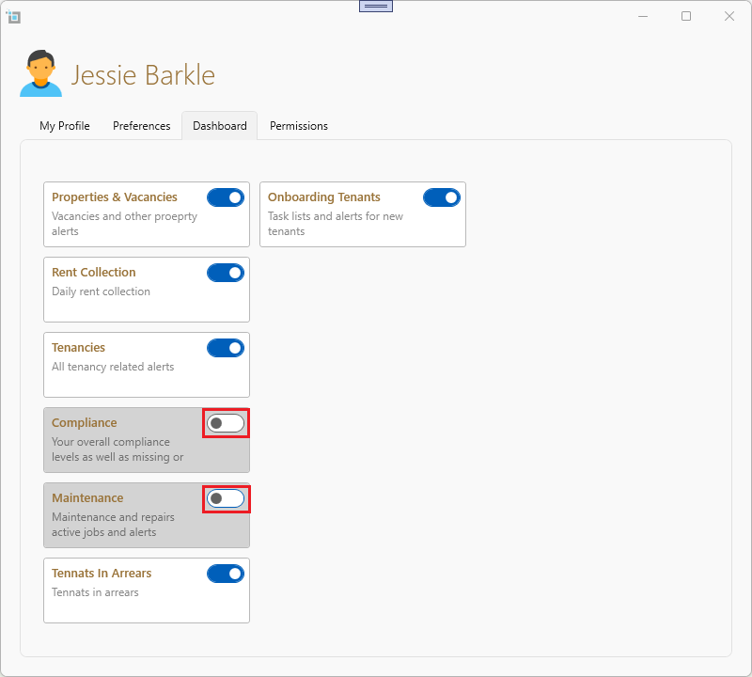Viewport: 752px width, 677px height.
Task: Minimize the window
Action: point(643,16)
